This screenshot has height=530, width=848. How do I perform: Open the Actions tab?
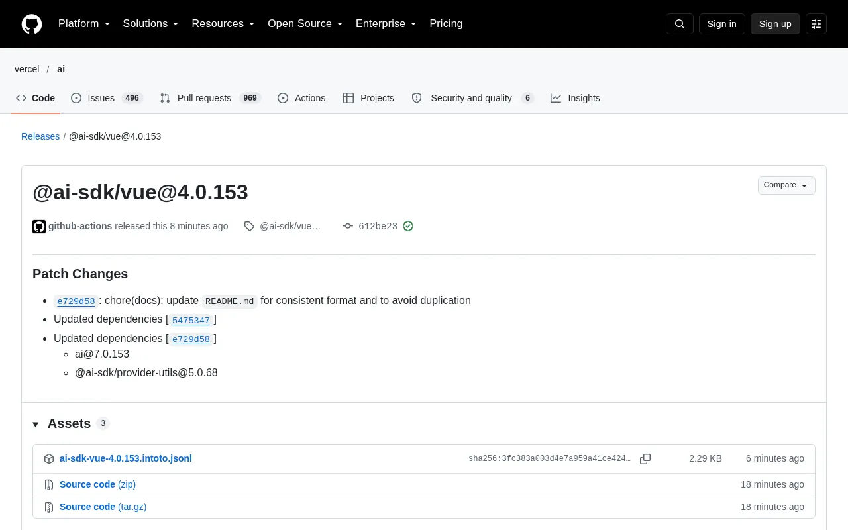point(301,98)
